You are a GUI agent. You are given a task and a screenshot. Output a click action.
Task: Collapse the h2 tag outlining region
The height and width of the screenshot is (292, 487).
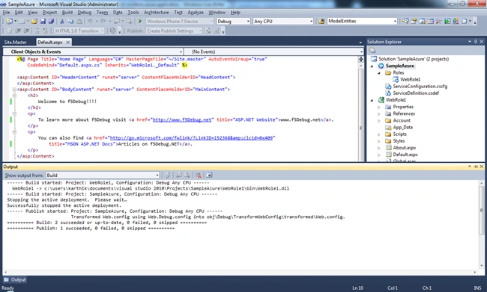click(14, 96)
